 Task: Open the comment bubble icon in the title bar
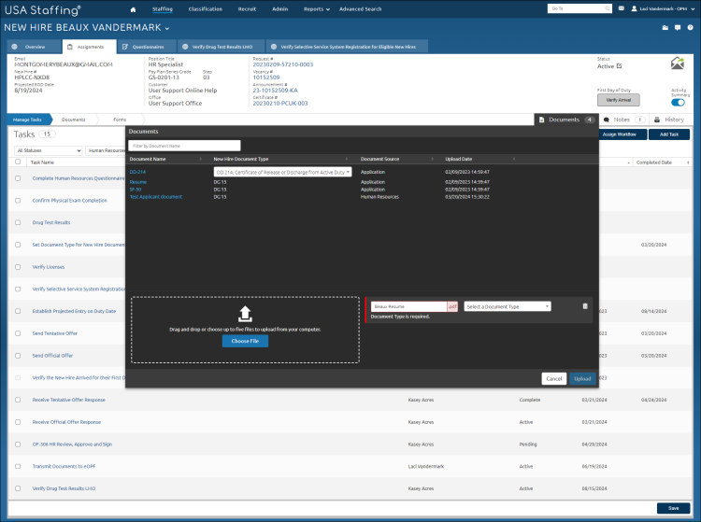678,28
